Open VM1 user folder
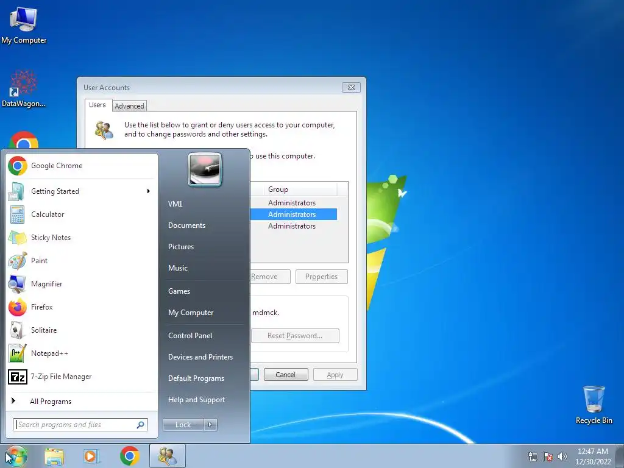624x468 pixels. (175, 204)
